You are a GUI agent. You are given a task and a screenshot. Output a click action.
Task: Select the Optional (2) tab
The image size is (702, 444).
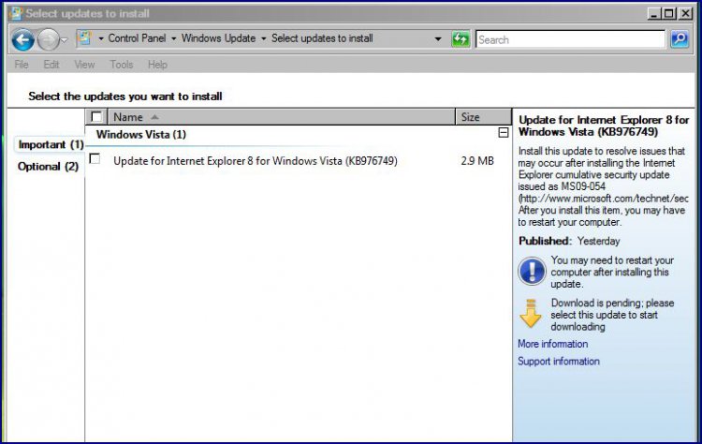(49, 167)
